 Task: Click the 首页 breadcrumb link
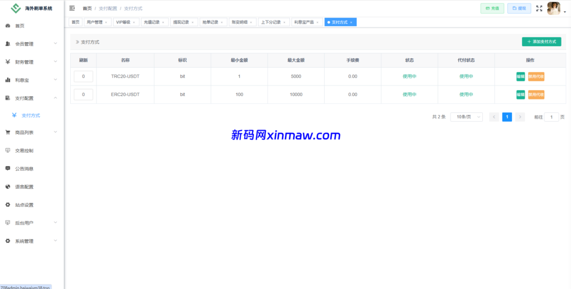tap(87, 8)
